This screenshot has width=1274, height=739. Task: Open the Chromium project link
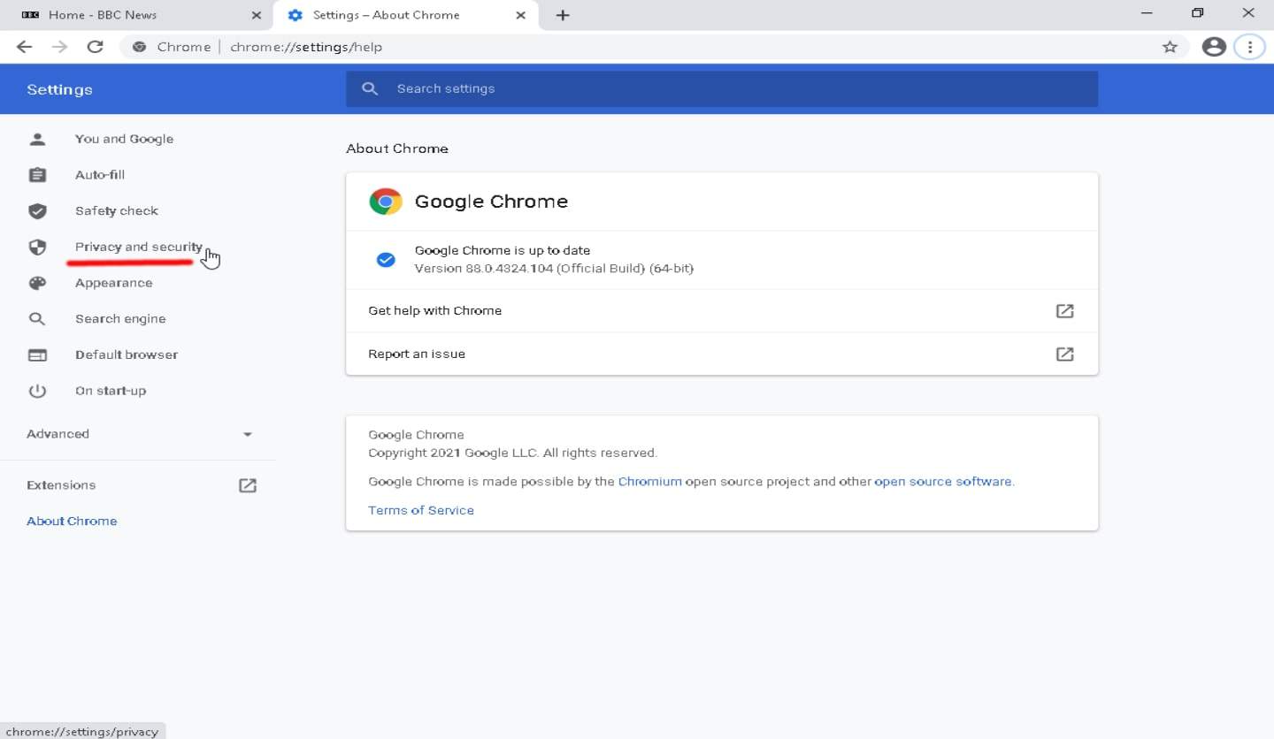(649, 482)
